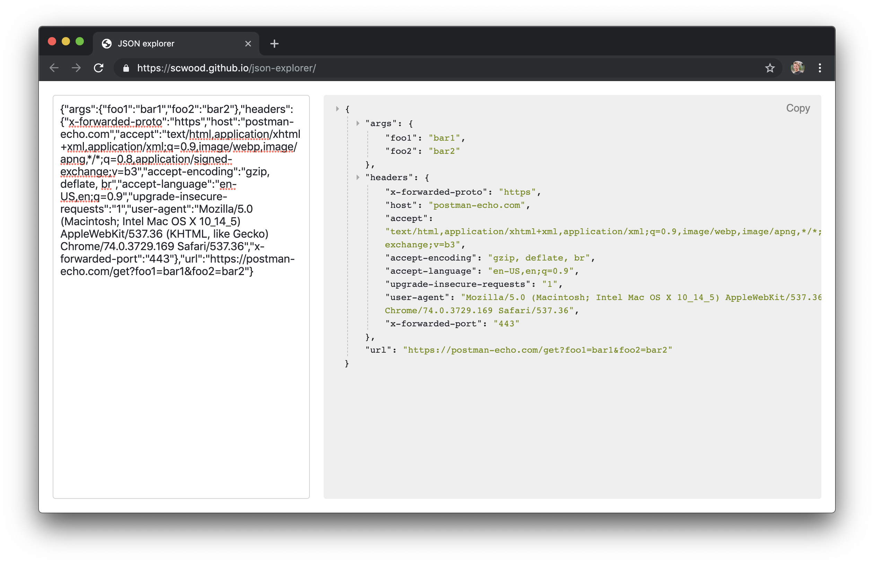The height and width of the screenshot is (564, 874).
Task: Close the JSON explorer tab
Action: tap(248, 44)
